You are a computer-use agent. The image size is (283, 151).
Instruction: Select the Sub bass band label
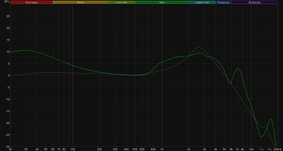pos(32,2)
